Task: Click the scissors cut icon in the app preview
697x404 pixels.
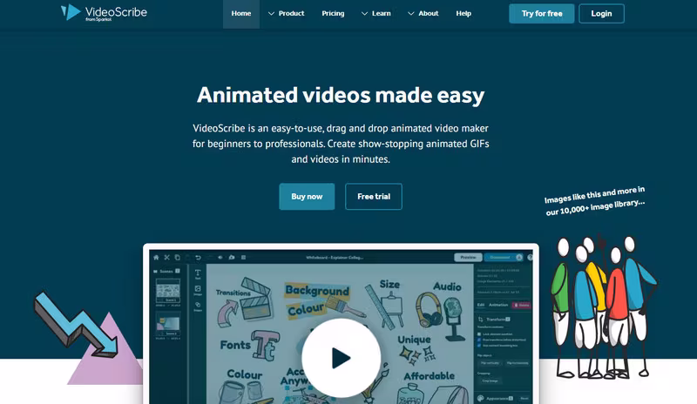Action: pos(166,258)
